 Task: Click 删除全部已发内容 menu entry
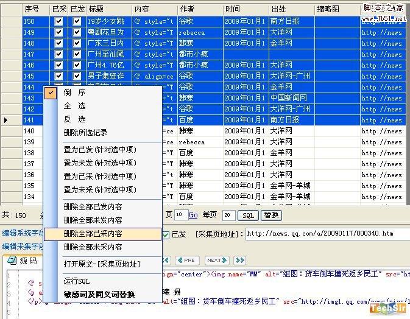(x=102, y=206)
